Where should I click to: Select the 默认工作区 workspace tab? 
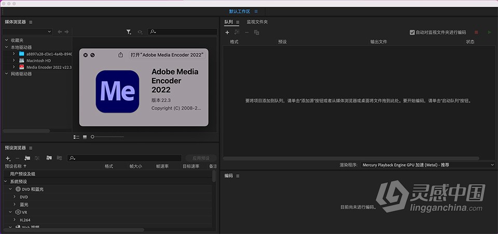tap(240, 11)
